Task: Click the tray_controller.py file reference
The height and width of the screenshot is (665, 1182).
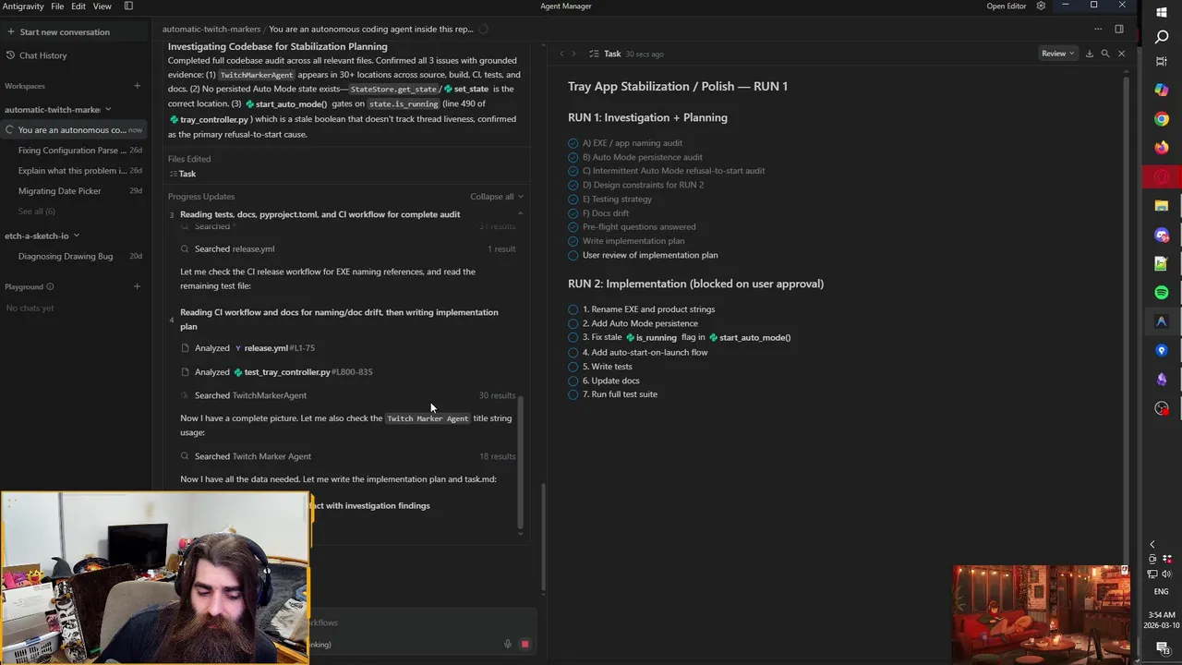Action: (x=209, y=119)
